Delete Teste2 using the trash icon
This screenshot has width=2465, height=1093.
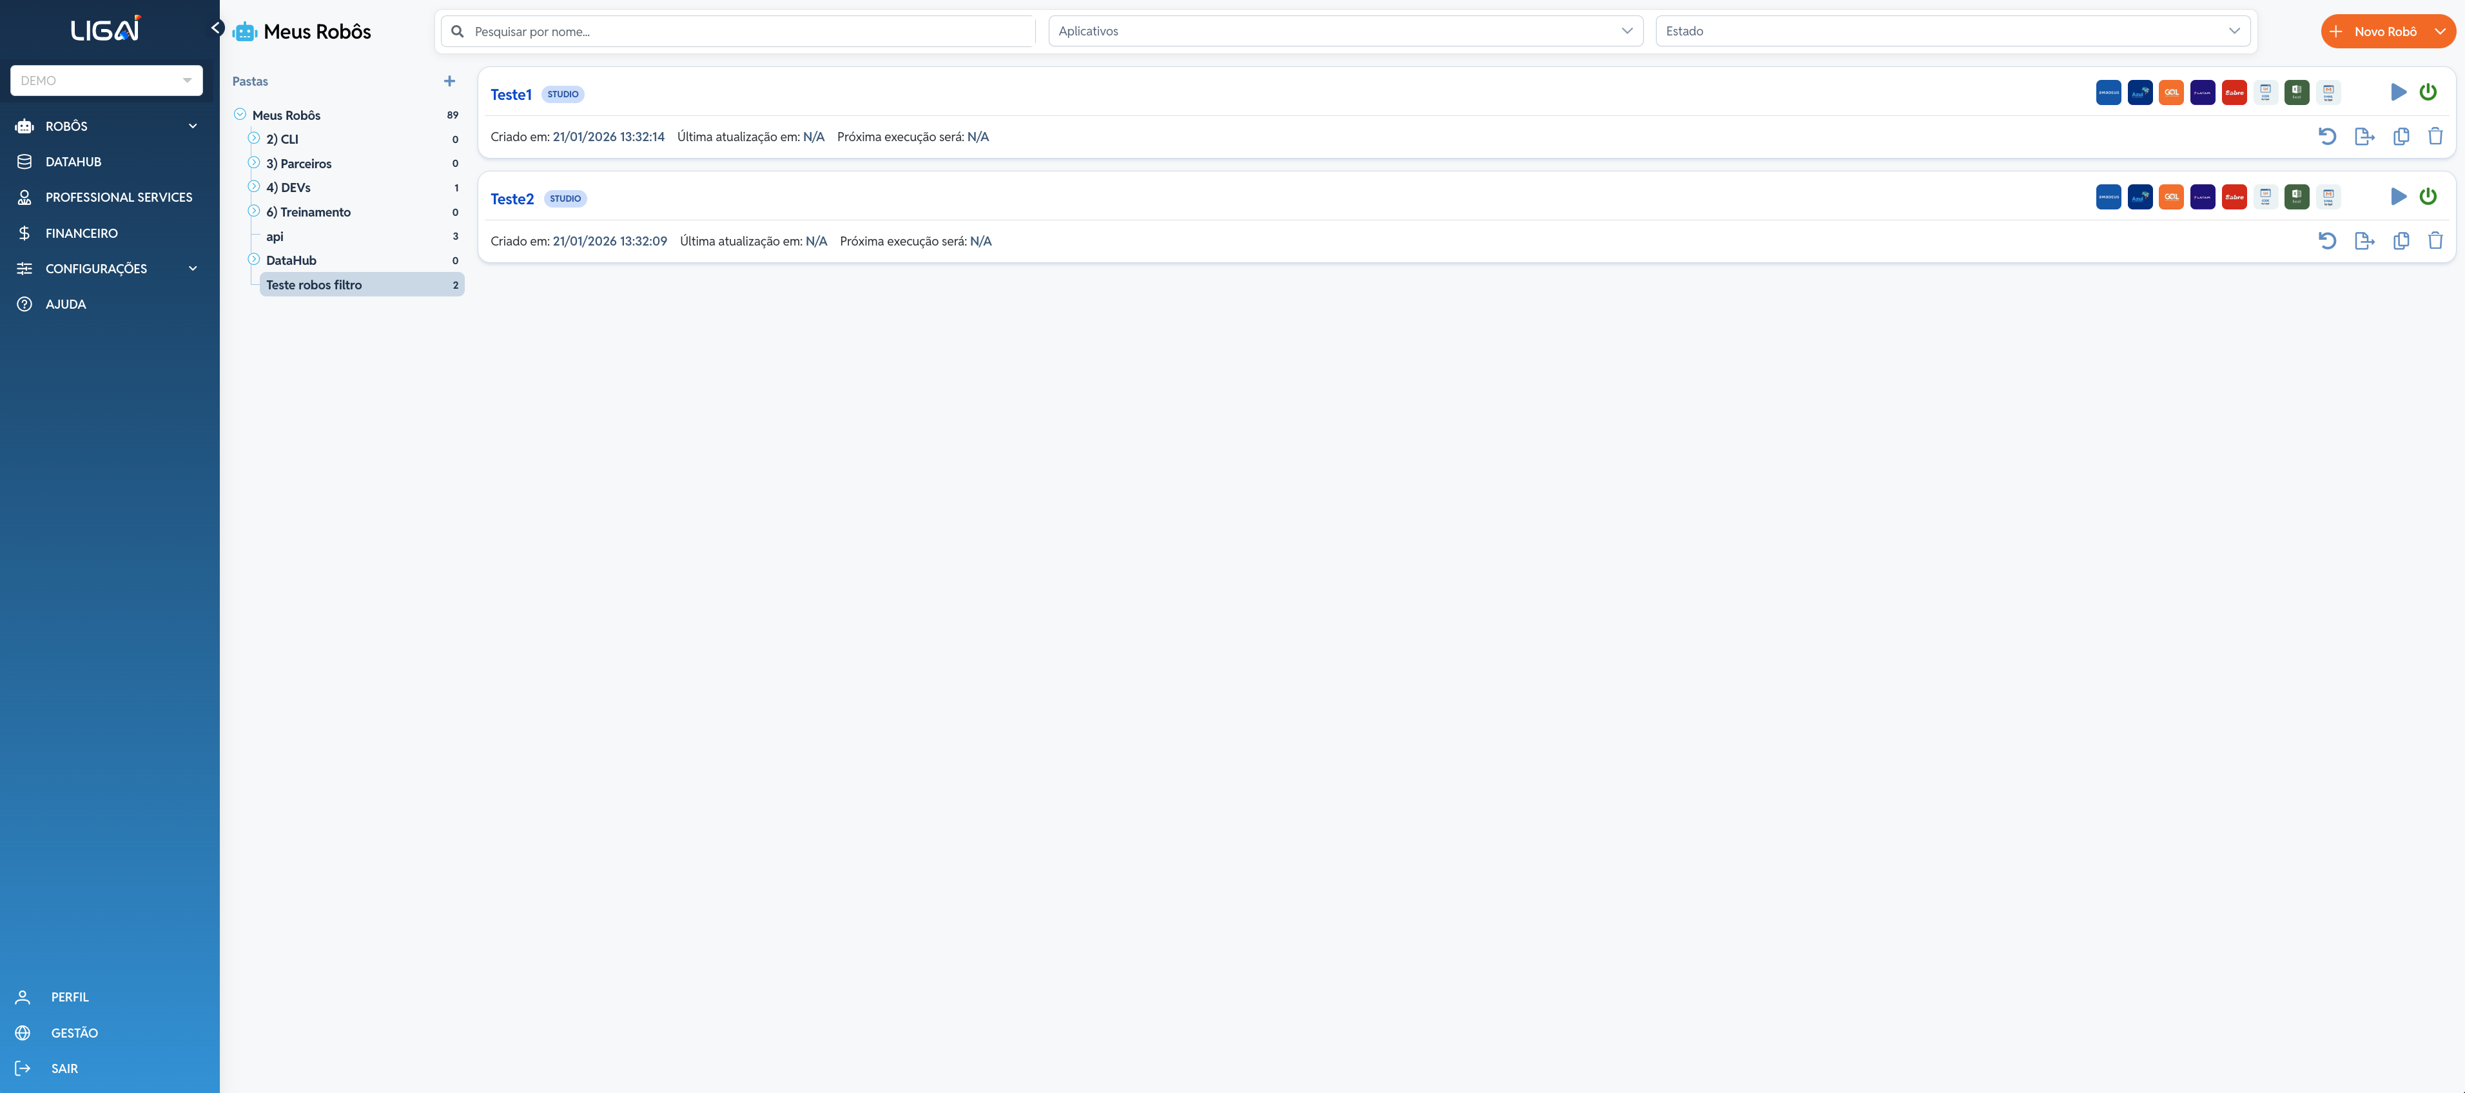click(x=2434, y=240)
